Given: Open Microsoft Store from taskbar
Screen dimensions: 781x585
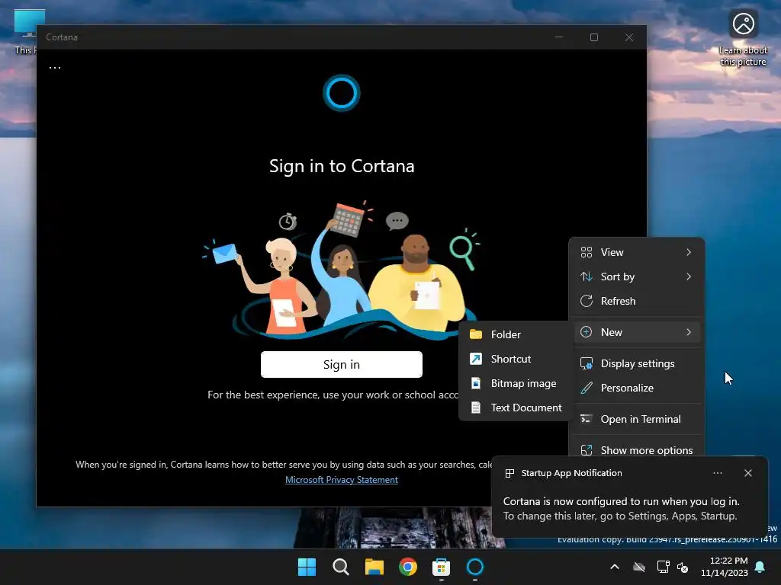Looking at the screenshot, I should pos(442,567).
